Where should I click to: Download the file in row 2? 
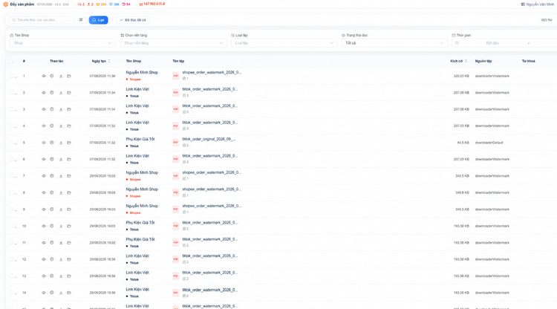pos(61,93)
